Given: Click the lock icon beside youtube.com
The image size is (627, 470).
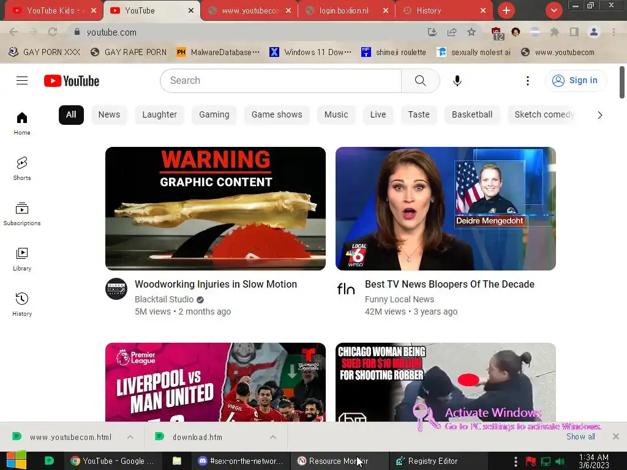Looking at the screenshot, I should pos(77,32).
